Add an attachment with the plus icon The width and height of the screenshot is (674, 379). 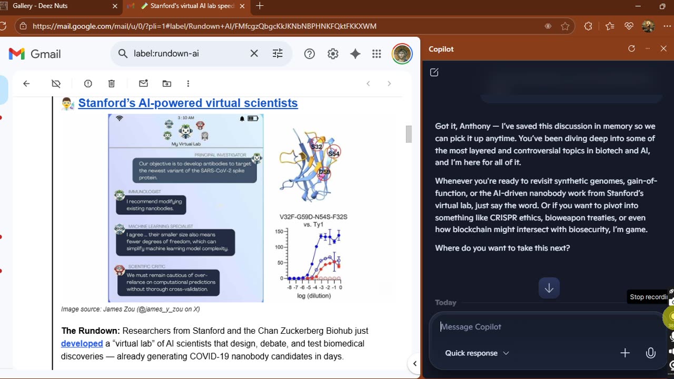tap(625, 353)
